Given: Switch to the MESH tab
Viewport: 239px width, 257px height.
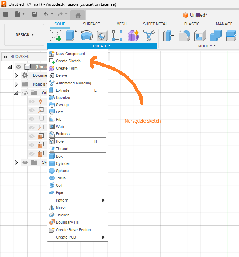Looking at the screenshot, I should click(122, 24).
